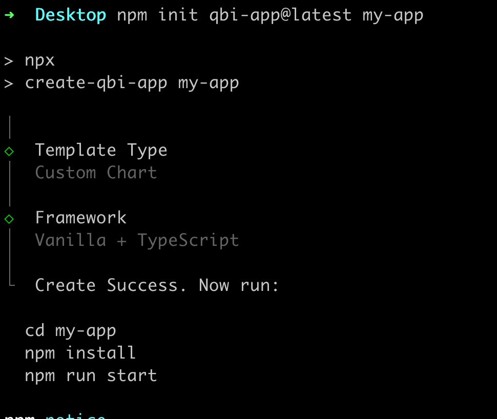Image resolution: width=497 pixels, height=419 pixels.
Task: Click the 'Template Type' prompt heading
Action: coord(101,150)
